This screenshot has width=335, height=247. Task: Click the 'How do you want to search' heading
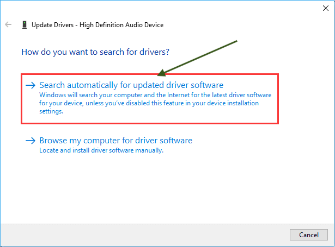click(95, 53)
